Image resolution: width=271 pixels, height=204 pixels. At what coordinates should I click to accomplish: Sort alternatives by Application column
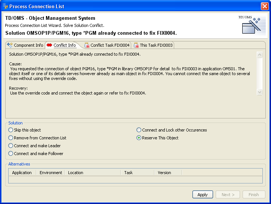[22, 173]
